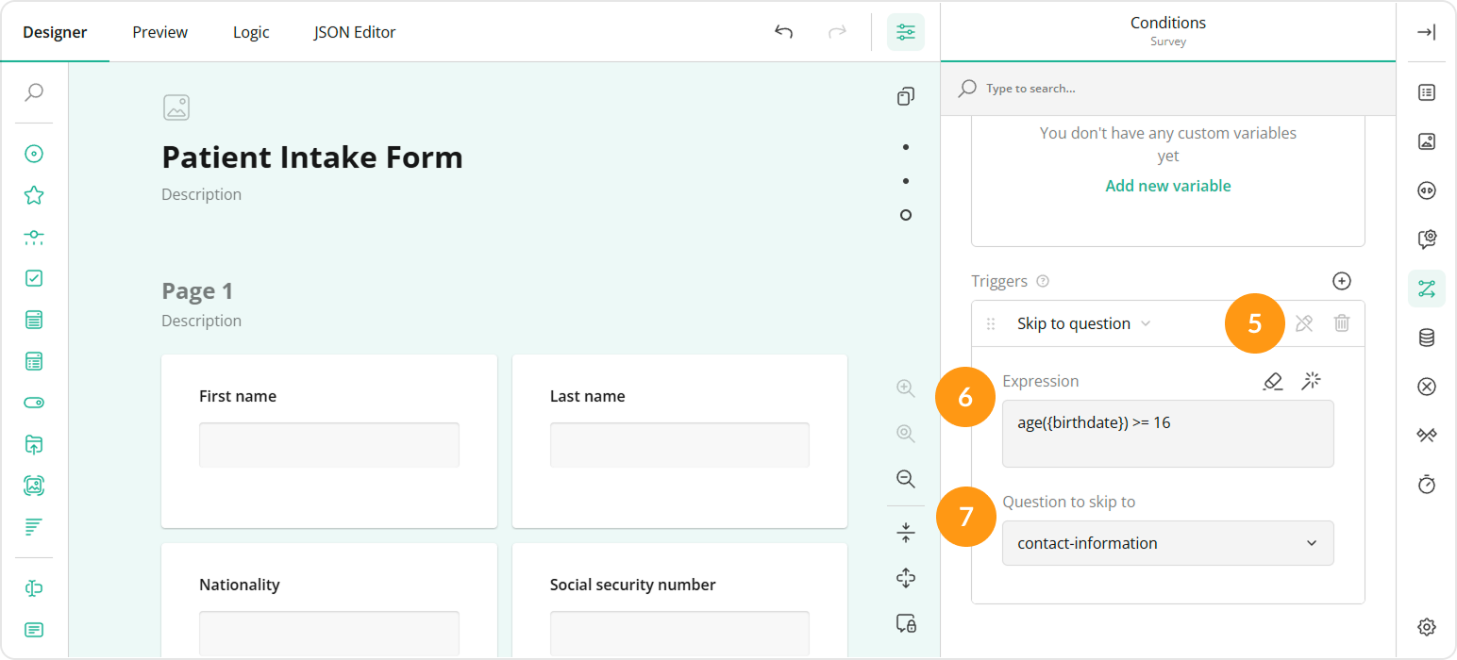
Task: Open the Question to skip to dropdown
Action: (1167, 543)
